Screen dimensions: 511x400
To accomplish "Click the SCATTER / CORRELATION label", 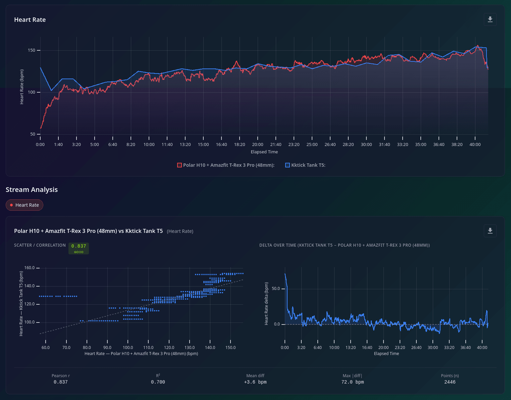I will pos(40,245).
